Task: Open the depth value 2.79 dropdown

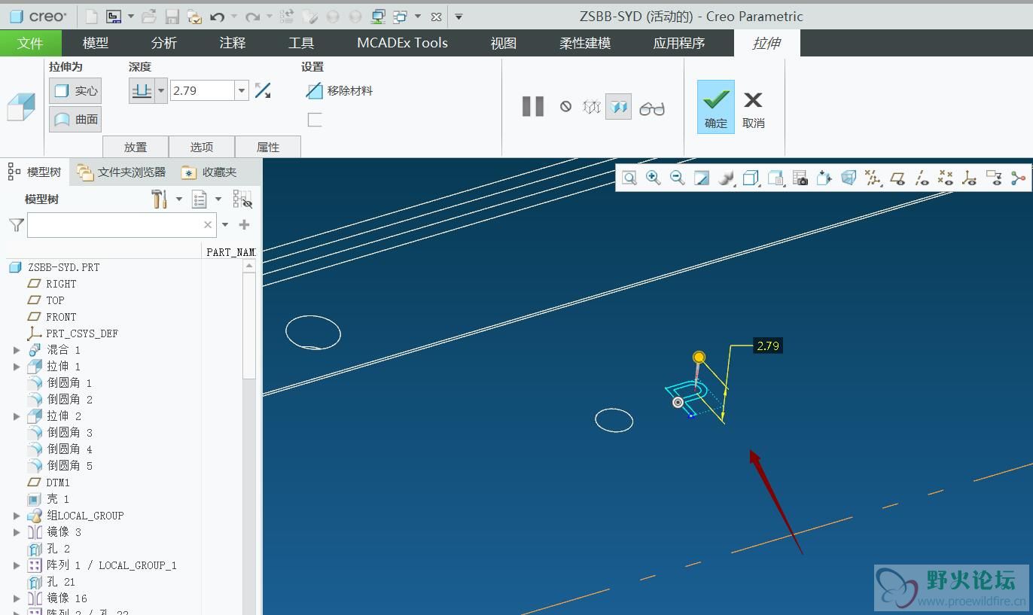Action: click(242, 90)
